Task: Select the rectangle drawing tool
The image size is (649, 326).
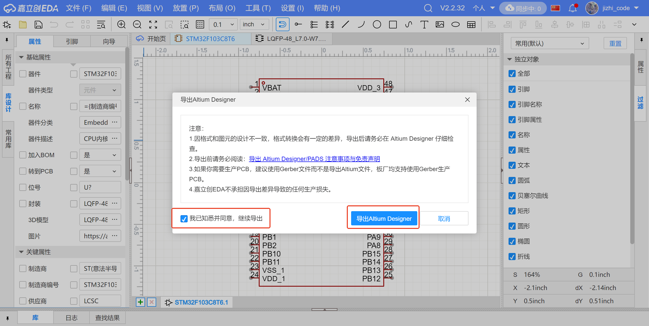Action: tap(393, 25)
